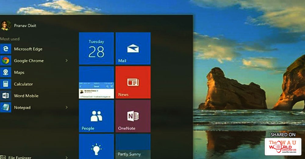Click the Pranav Dixit account name
This screenshot has width=305, height=159.
(25, 26)
